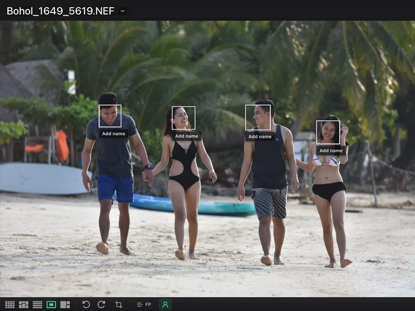Toggle the FP overlay info option
Screen dimensions: 415x311
pos(144,305)
